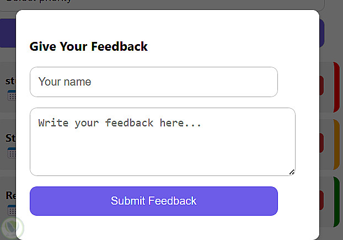Viewport: 343px width, 240px height.
Task: Click the red button on the red-bordered card
Action: tap(321, 86)
